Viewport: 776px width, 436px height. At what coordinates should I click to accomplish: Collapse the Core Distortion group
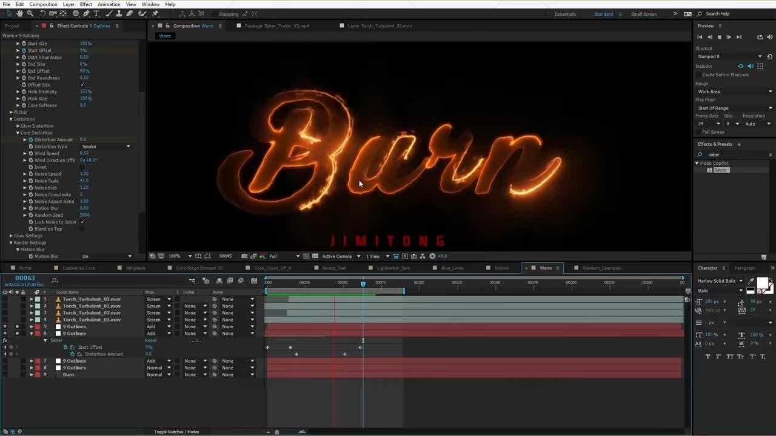(x=18, y=133)
